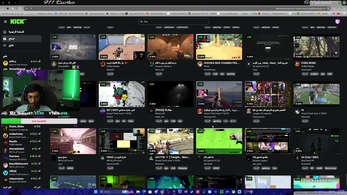Open the Cvjq EA Sports FC 25 thumbnail
Viewport: 347px width, 195px height.
pyautogui.click(x=268, y=47)
